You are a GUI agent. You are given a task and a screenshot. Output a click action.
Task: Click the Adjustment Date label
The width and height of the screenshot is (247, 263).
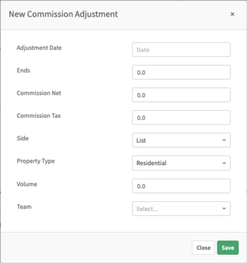tap(39, 48)
